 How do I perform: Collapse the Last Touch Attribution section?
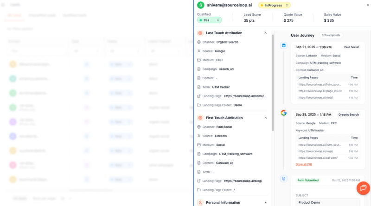pos(265,33)
